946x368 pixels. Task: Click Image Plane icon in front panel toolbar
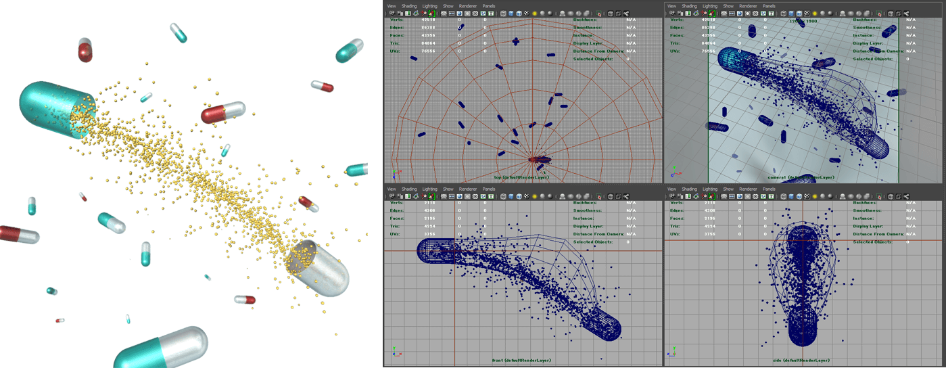[x=416, y=196]
